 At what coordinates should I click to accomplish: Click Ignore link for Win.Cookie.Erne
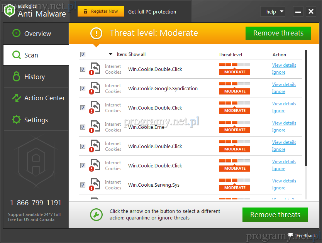(278, 130)
